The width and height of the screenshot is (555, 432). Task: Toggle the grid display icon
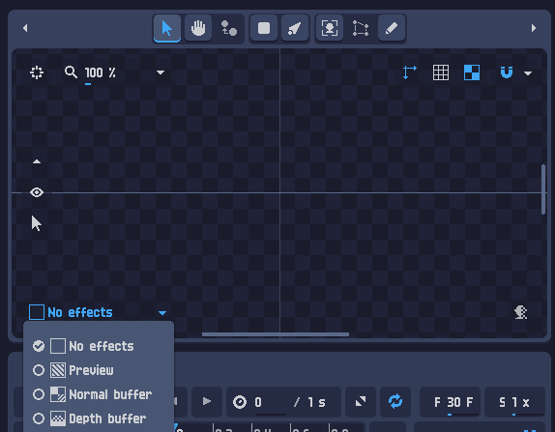441,72
